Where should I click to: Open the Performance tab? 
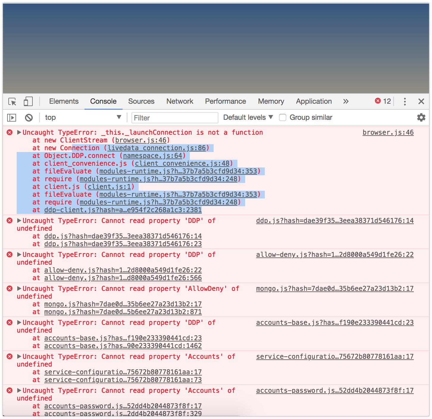226,101
